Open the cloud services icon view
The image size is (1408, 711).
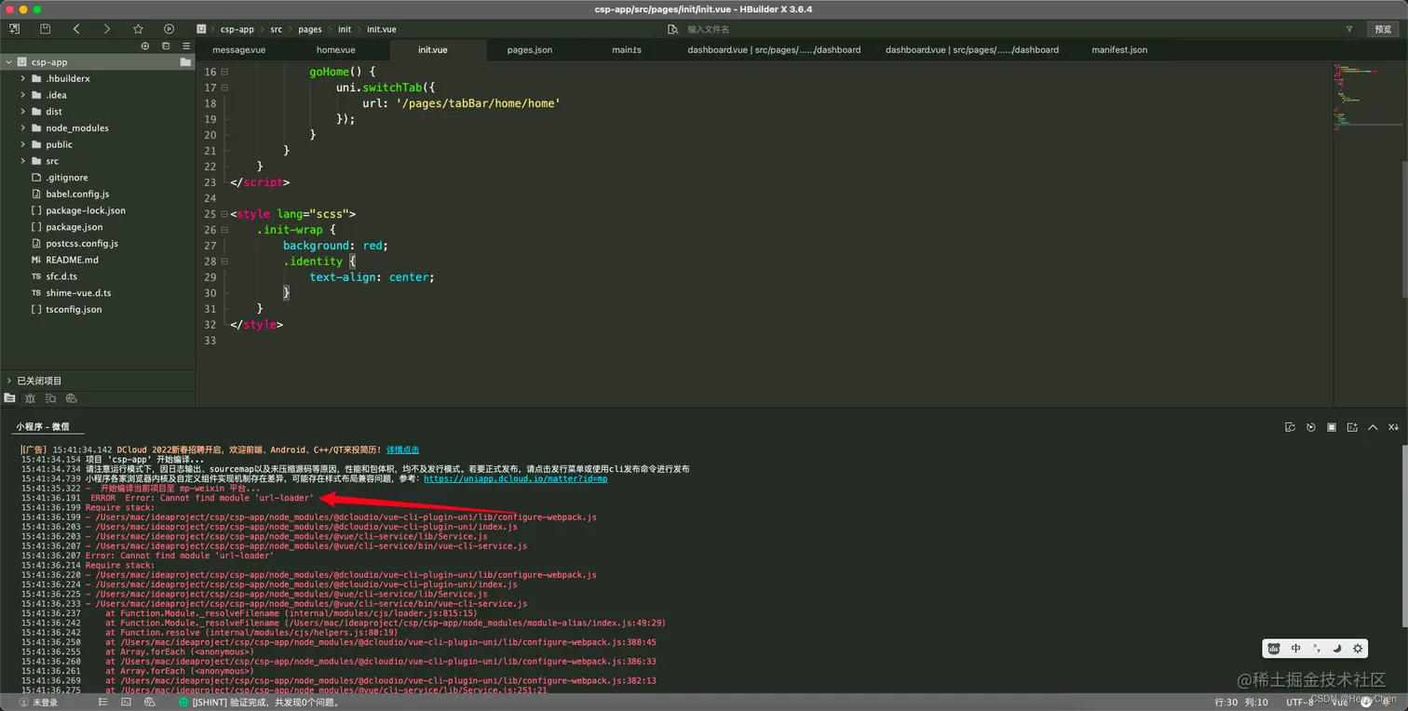point(71,398)
